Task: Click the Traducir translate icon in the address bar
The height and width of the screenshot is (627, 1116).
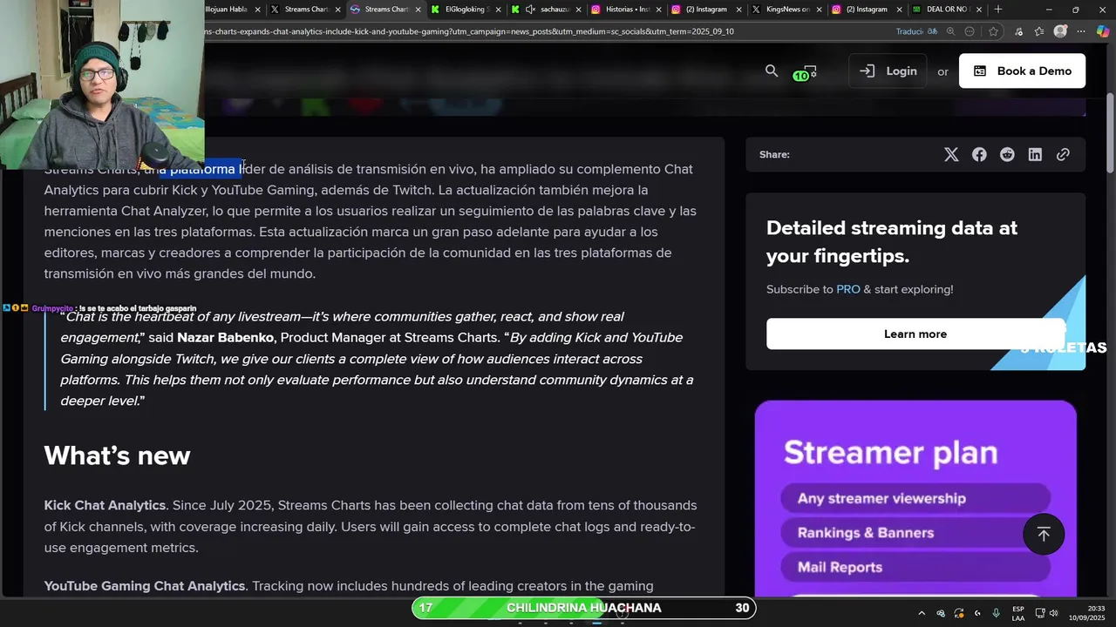Action: (916, 31)
